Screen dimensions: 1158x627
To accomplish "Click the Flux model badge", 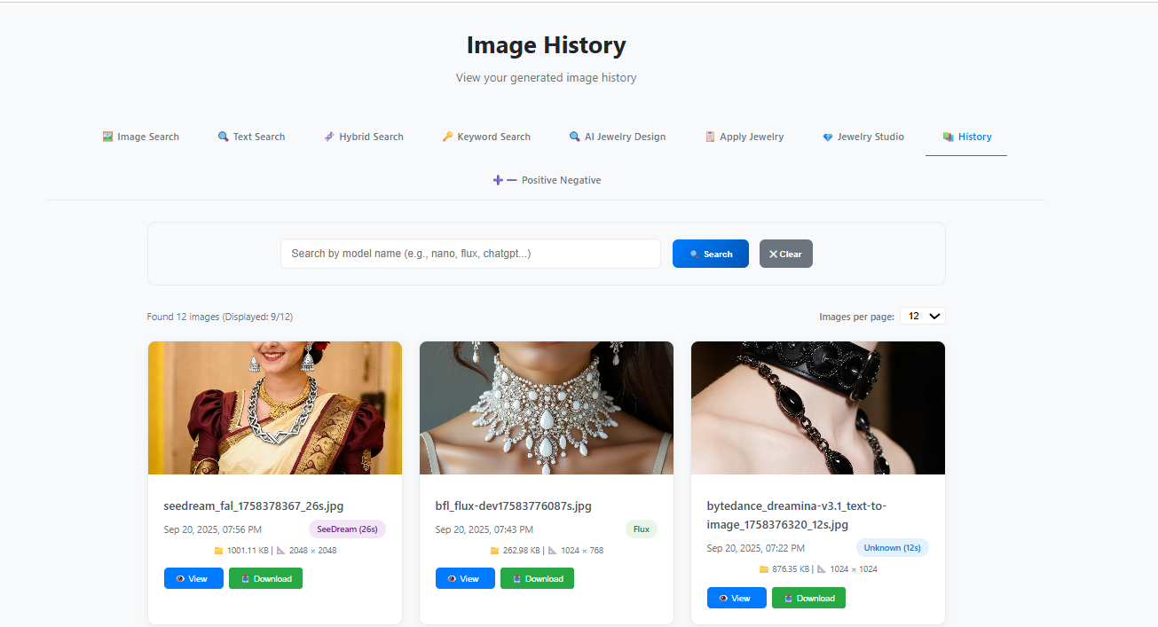I will pyautogui.click(x=641, y=529).
